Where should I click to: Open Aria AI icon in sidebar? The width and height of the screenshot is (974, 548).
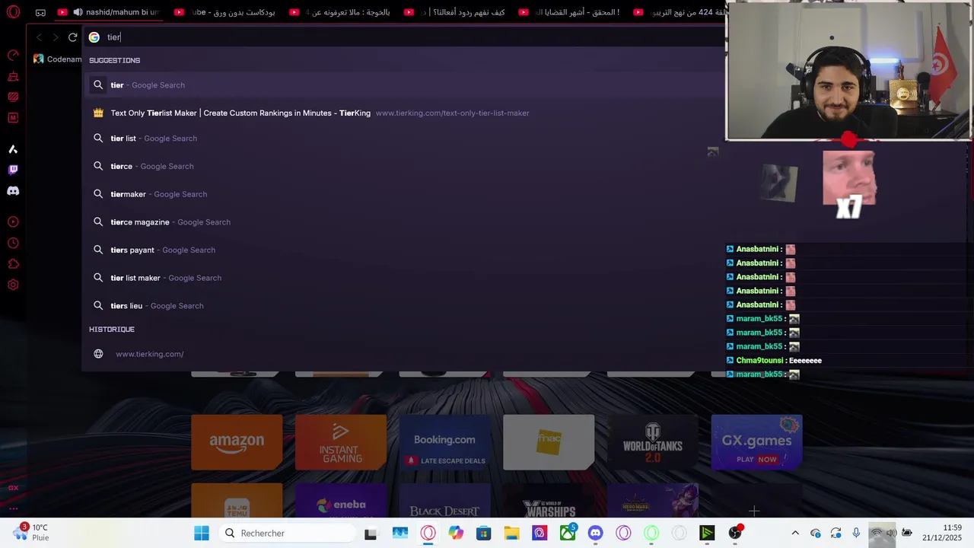(x=13, y=149)
